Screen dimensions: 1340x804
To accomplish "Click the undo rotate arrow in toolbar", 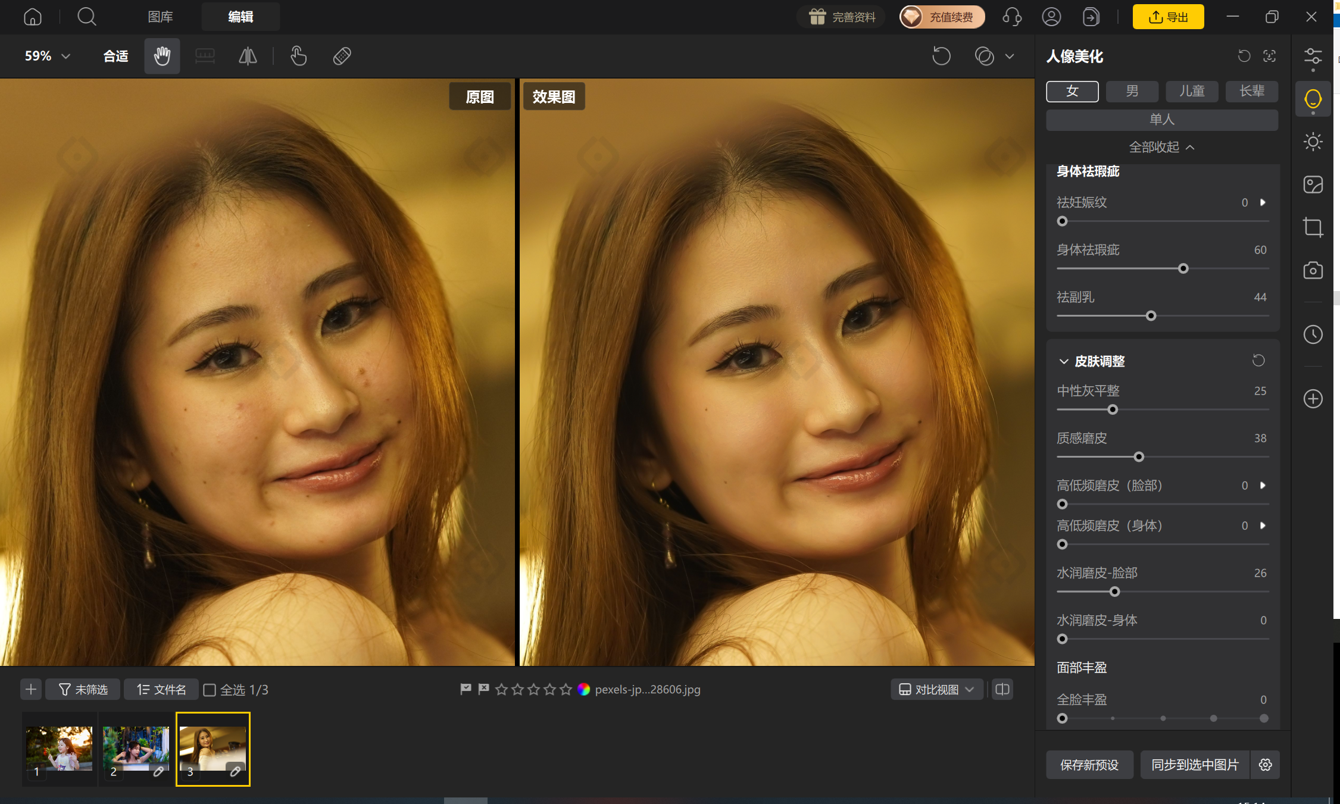I will click(x=941, y=57).
